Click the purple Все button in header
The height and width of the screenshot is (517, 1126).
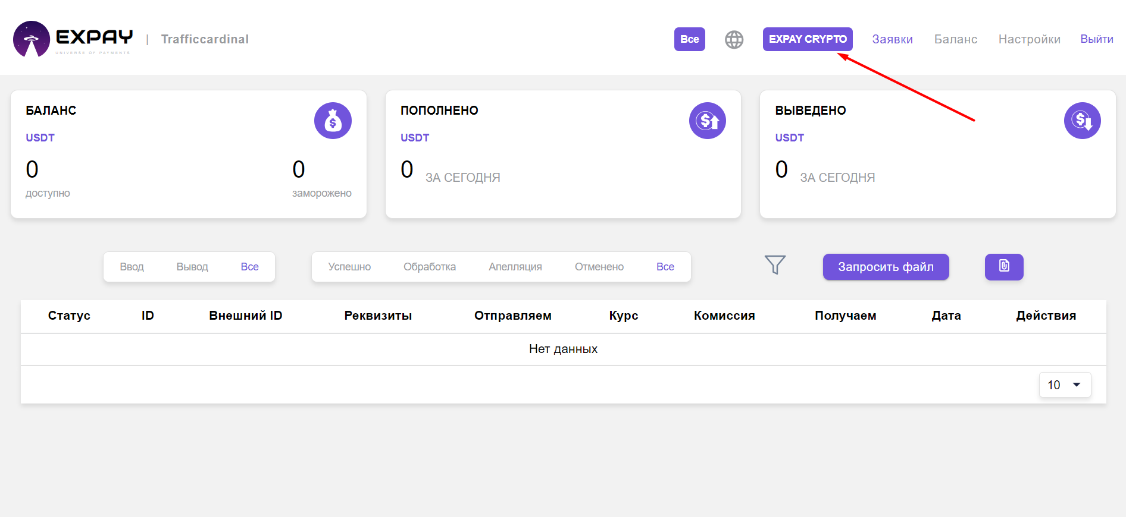point(689,39)
